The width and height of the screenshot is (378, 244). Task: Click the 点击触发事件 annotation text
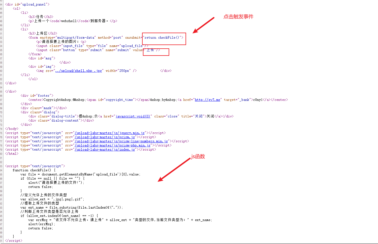tap(238, 17)
